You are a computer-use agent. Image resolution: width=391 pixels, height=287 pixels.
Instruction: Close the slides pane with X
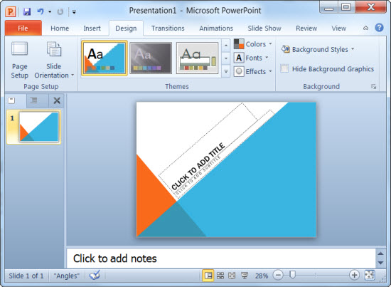57,100
